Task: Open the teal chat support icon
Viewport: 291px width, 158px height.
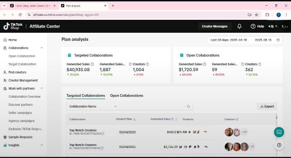Action: coord(279,132)
